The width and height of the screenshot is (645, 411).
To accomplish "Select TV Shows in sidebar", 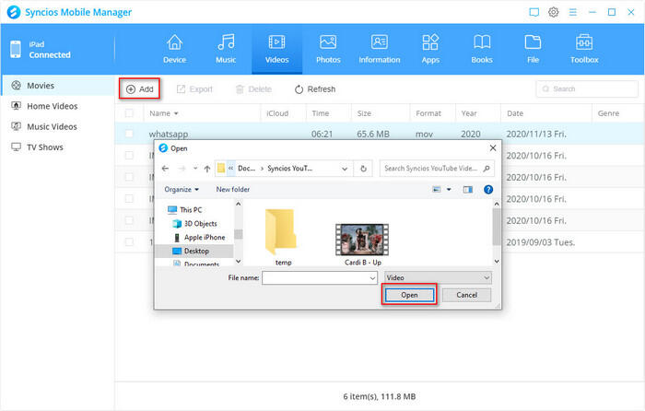I will click(45, 147).
